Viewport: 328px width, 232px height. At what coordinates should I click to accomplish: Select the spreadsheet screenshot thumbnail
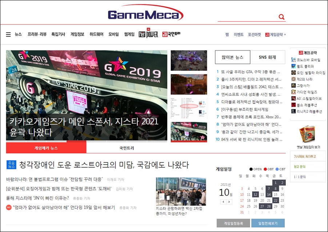(189, 108)
